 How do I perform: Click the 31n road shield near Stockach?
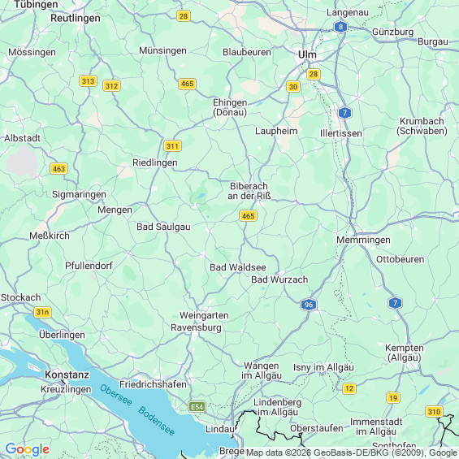[x=43, y=312]
